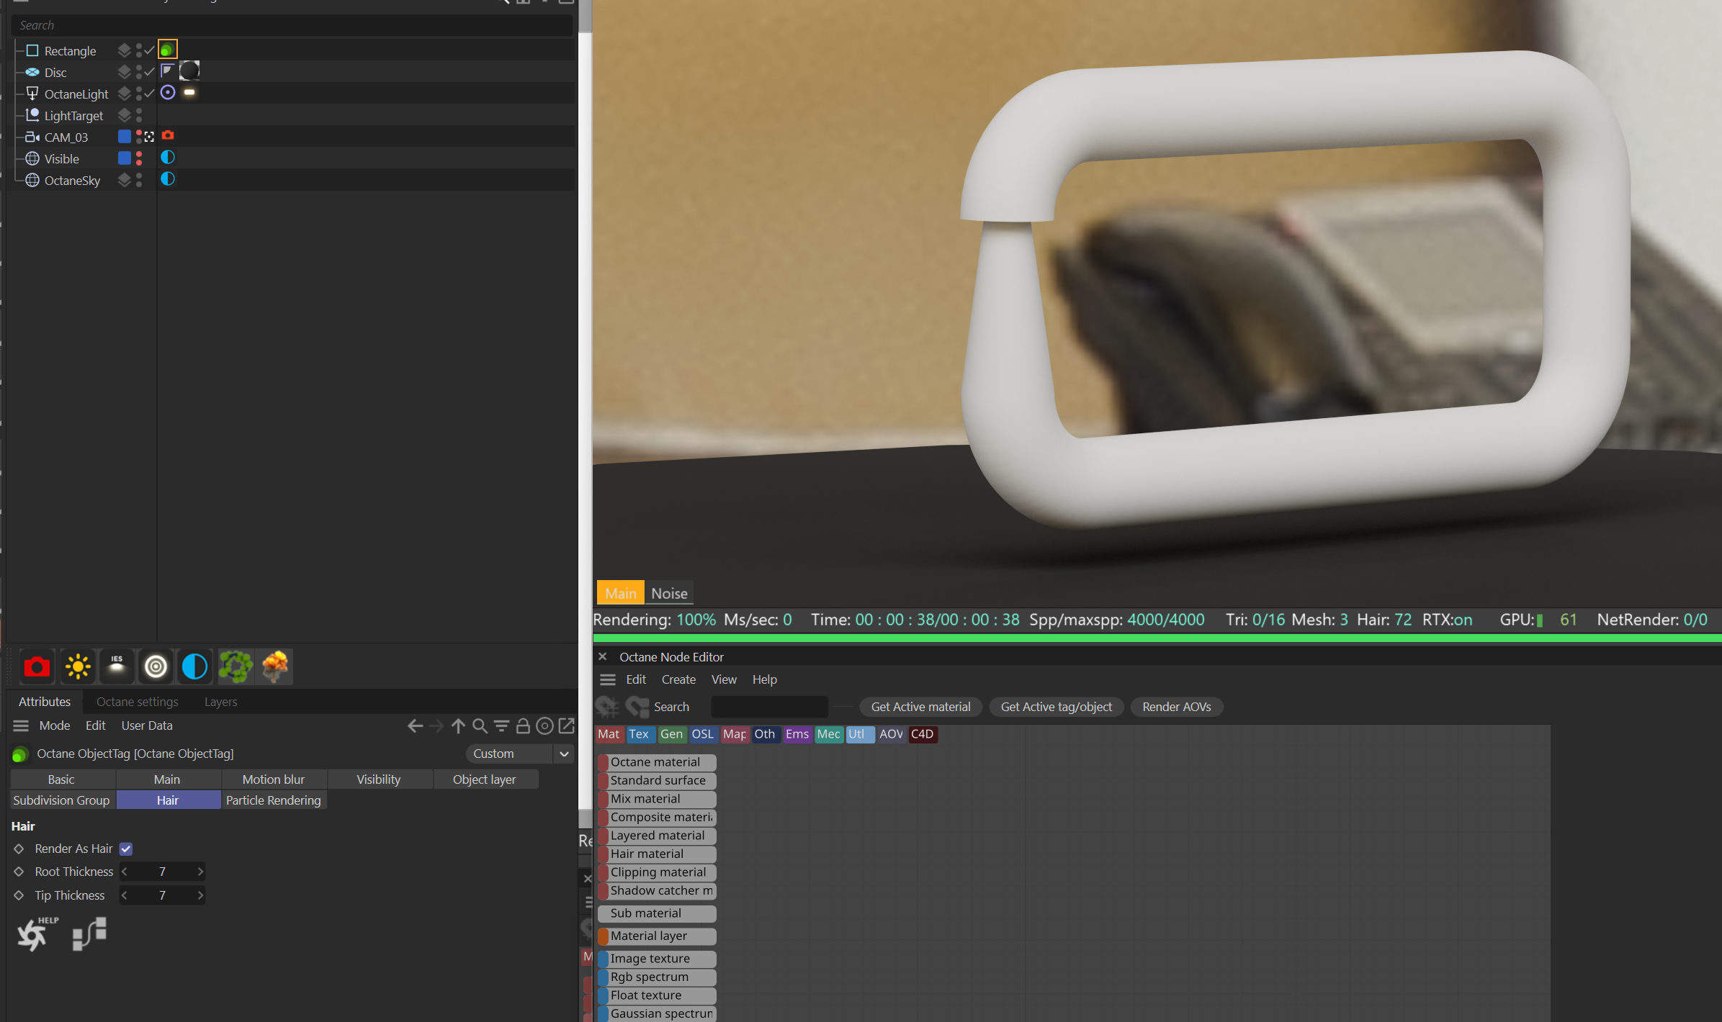Viewport: 1722px width, 1022px height.
Task: Toggle visibility dots for Visible object
Action: pos(139,158)
